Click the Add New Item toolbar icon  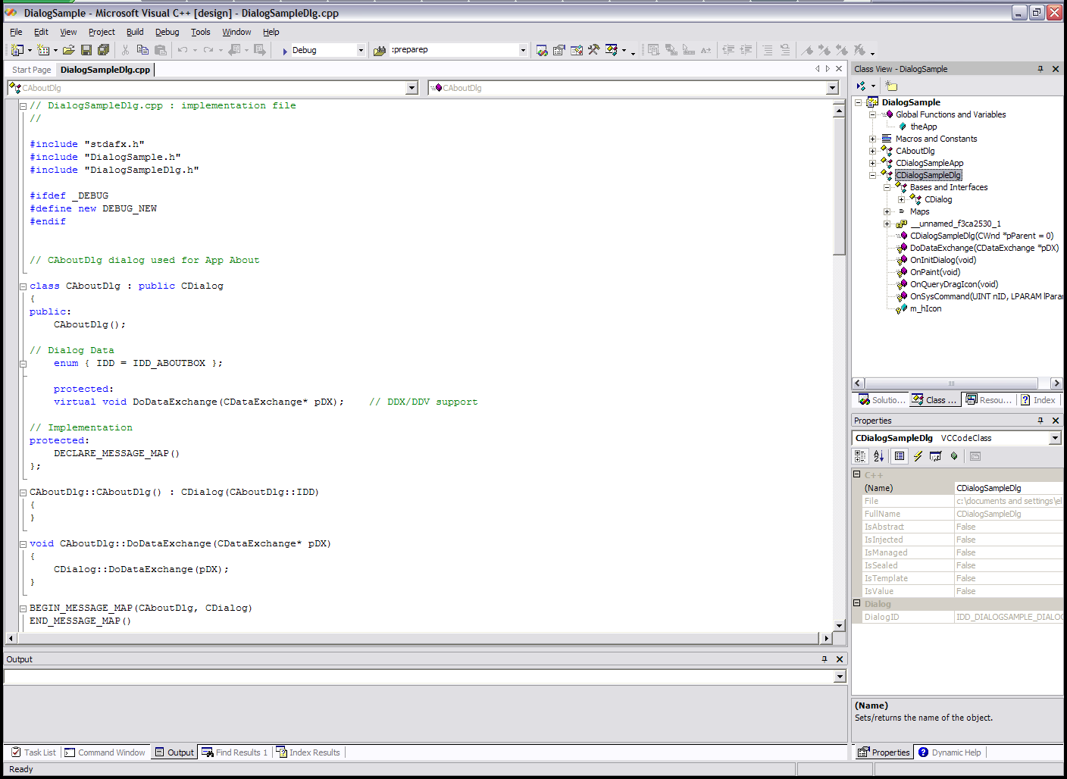click(x=44, y=50)
